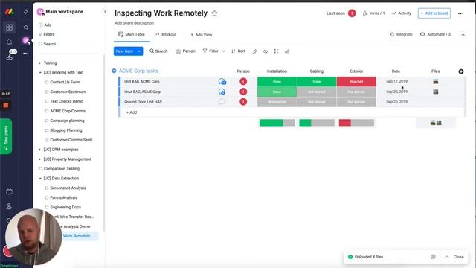Click the item colors paint icon
The height and width of the screenshot is (268, 476).
[287, 51]
